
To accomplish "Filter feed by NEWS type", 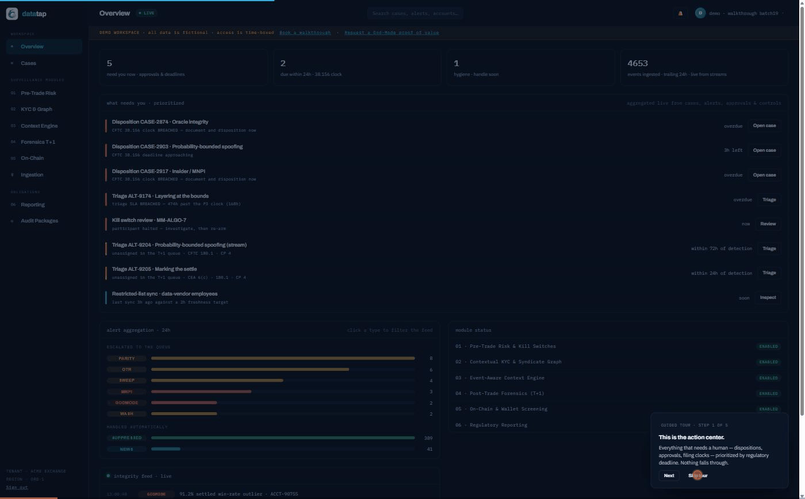I will (126, 449).
